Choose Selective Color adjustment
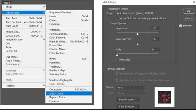This screenshot has width=196, height=110. pyautogui.click(x=69, y=74)
